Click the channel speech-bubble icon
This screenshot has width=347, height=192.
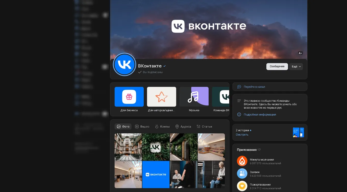click(x=239, y=87)
